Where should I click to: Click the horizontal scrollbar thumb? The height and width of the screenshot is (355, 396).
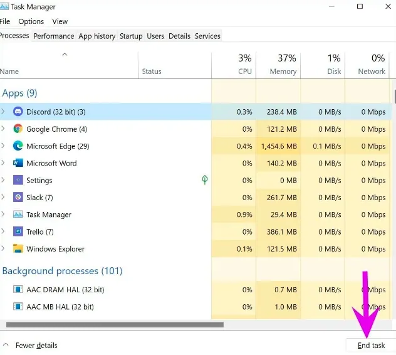tap(115, 324)
